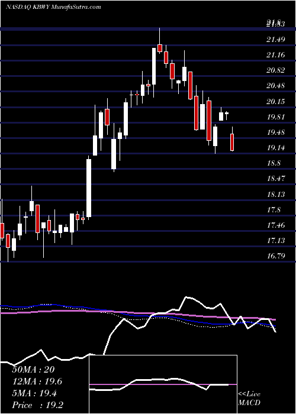The image size is (296, 414).
Task: Select the 20.82 price axis label
Action: click(276, 70)
